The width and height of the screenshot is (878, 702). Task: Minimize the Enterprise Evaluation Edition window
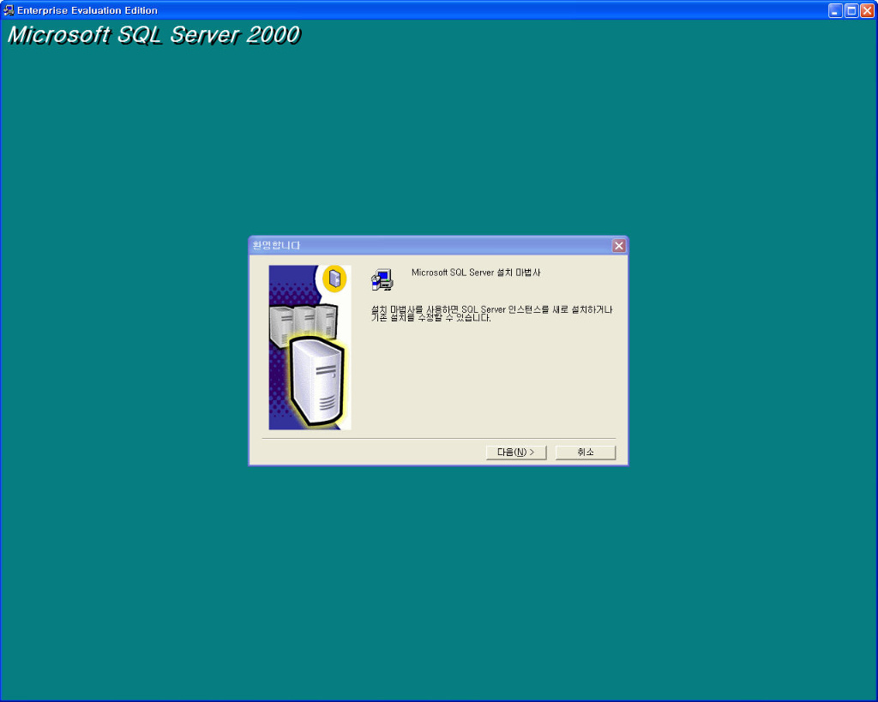coord(835,10)
